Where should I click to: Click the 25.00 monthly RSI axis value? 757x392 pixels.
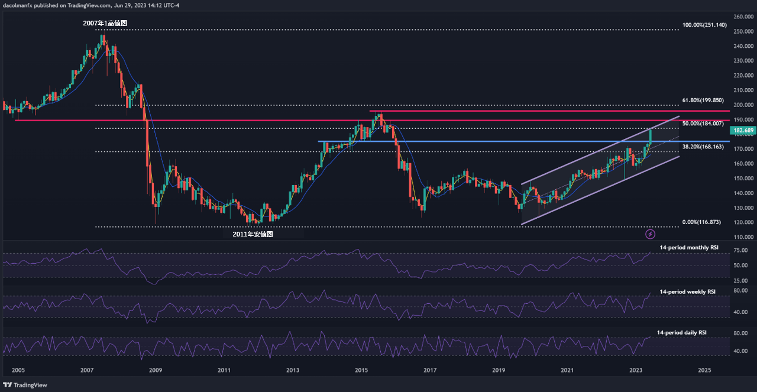click(x=741, y=280)
